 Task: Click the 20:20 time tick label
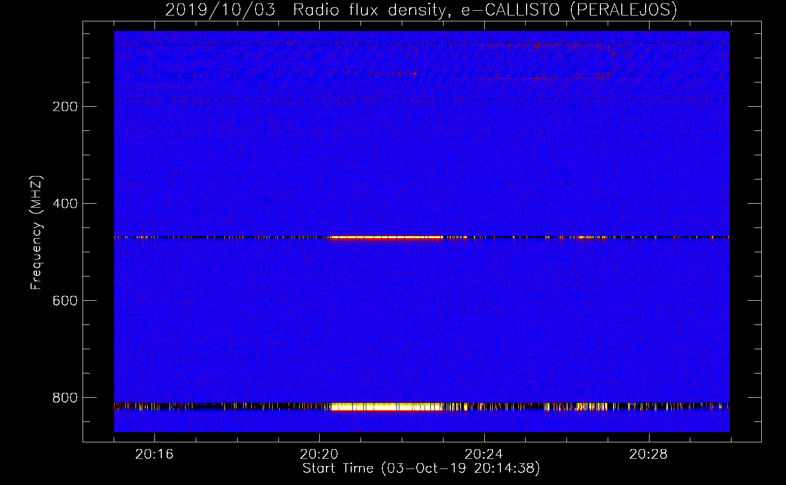[x=319, y=454]
